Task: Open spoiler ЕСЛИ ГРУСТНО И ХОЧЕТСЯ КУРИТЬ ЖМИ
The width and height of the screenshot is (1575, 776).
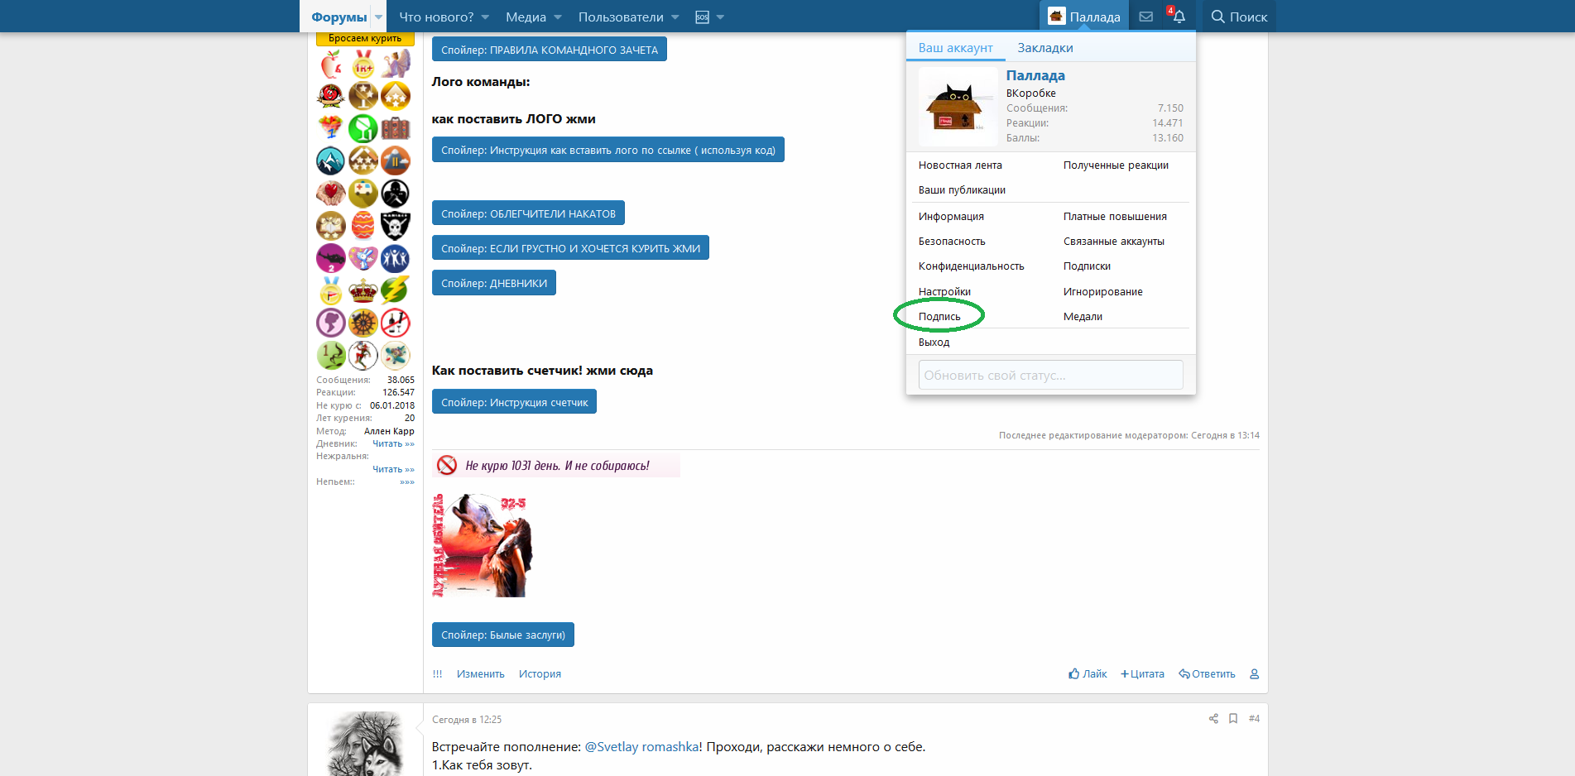Action: pos(570,248)
